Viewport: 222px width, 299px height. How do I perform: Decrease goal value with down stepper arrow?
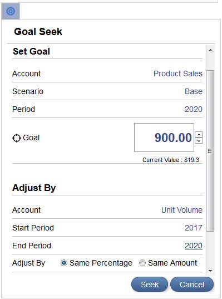coord(199,141)
